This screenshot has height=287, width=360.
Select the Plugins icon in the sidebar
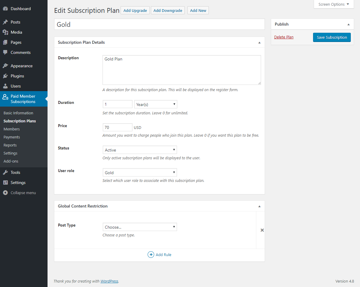(6, 76)
